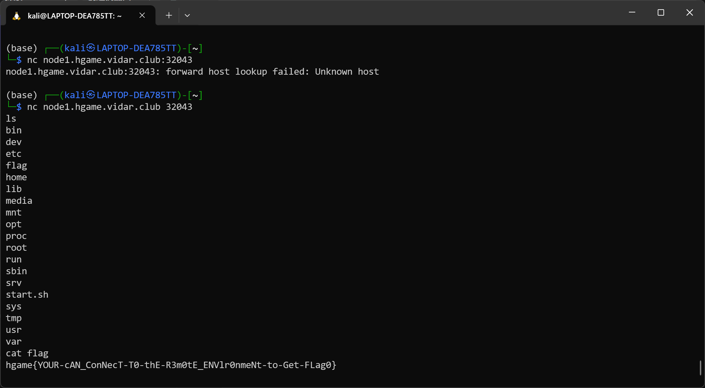
Task: Click the Linux penguin icon on the tab
Action: 16,16
